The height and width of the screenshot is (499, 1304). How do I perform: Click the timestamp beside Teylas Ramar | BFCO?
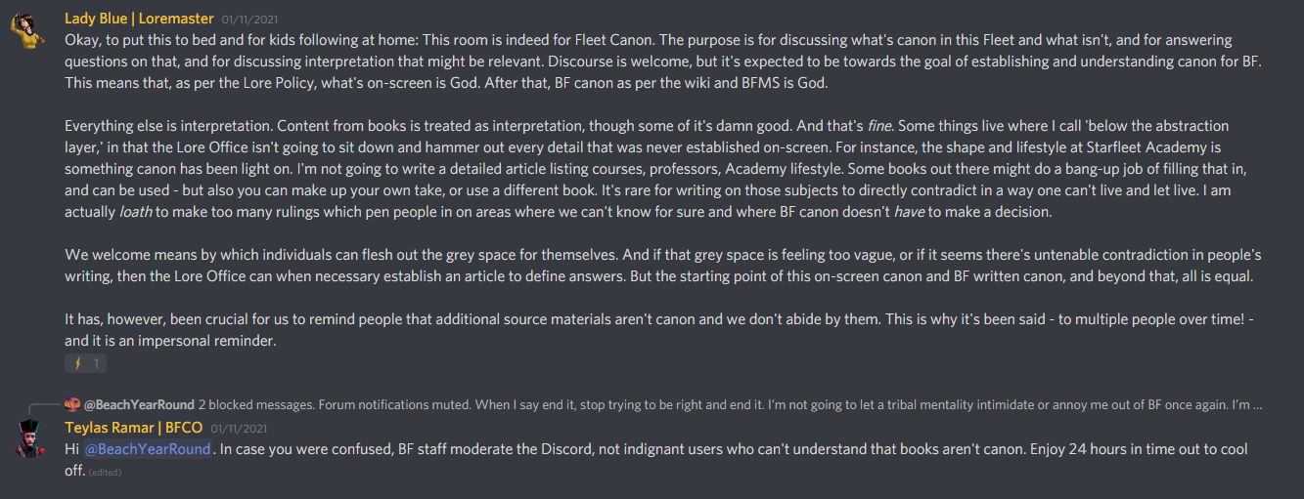click(x=238, y=428)
